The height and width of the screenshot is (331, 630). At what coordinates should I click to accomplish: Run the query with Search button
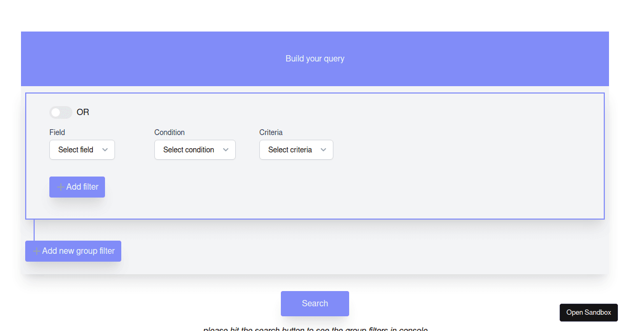click(315, 304)
